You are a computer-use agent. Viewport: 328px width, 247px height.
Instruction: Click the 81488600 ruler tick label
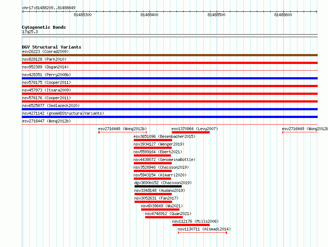point(283,15)
